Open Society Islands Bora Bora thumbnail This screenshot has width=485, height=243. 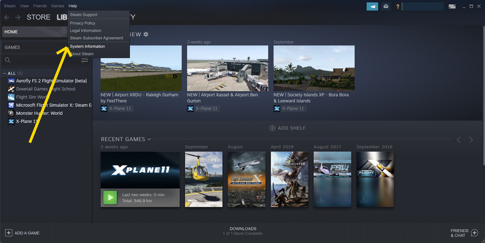(x=314, y=68)
